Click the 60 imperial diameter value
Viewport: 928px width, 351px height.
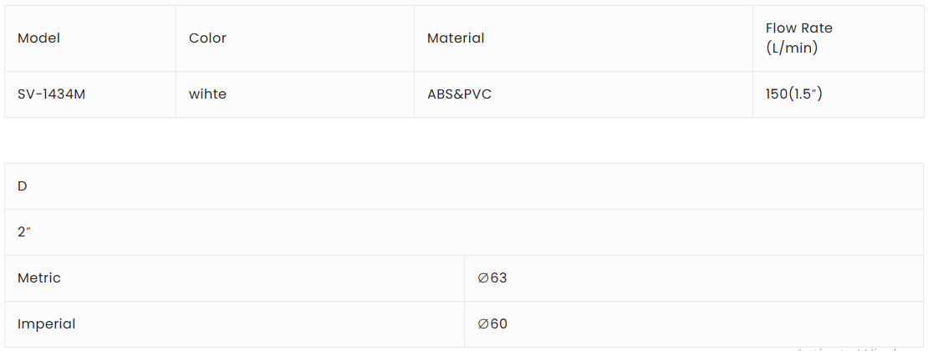click(498, 324)
